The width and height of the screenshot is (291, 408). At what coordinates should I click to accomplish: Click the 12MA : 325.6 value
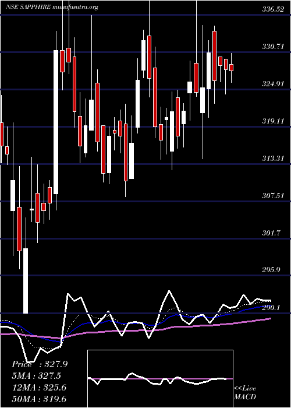[x=40, y=388]
